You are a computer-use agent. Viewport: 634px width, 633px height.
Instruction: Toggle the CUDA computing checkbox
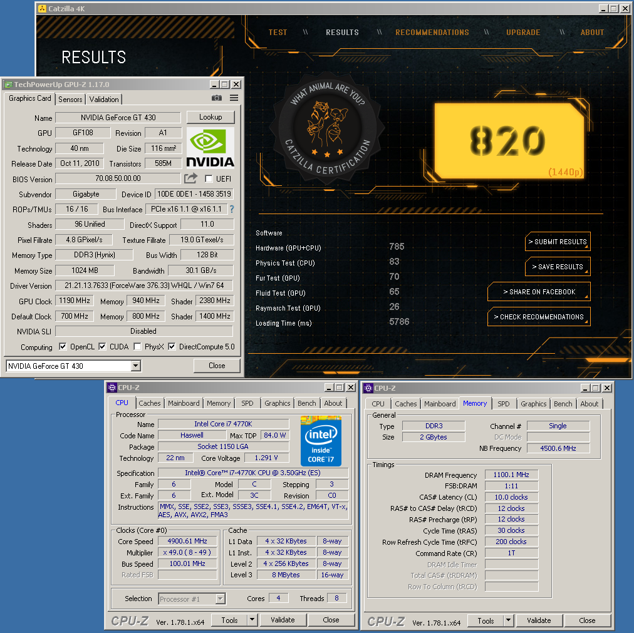pos(102,346)
